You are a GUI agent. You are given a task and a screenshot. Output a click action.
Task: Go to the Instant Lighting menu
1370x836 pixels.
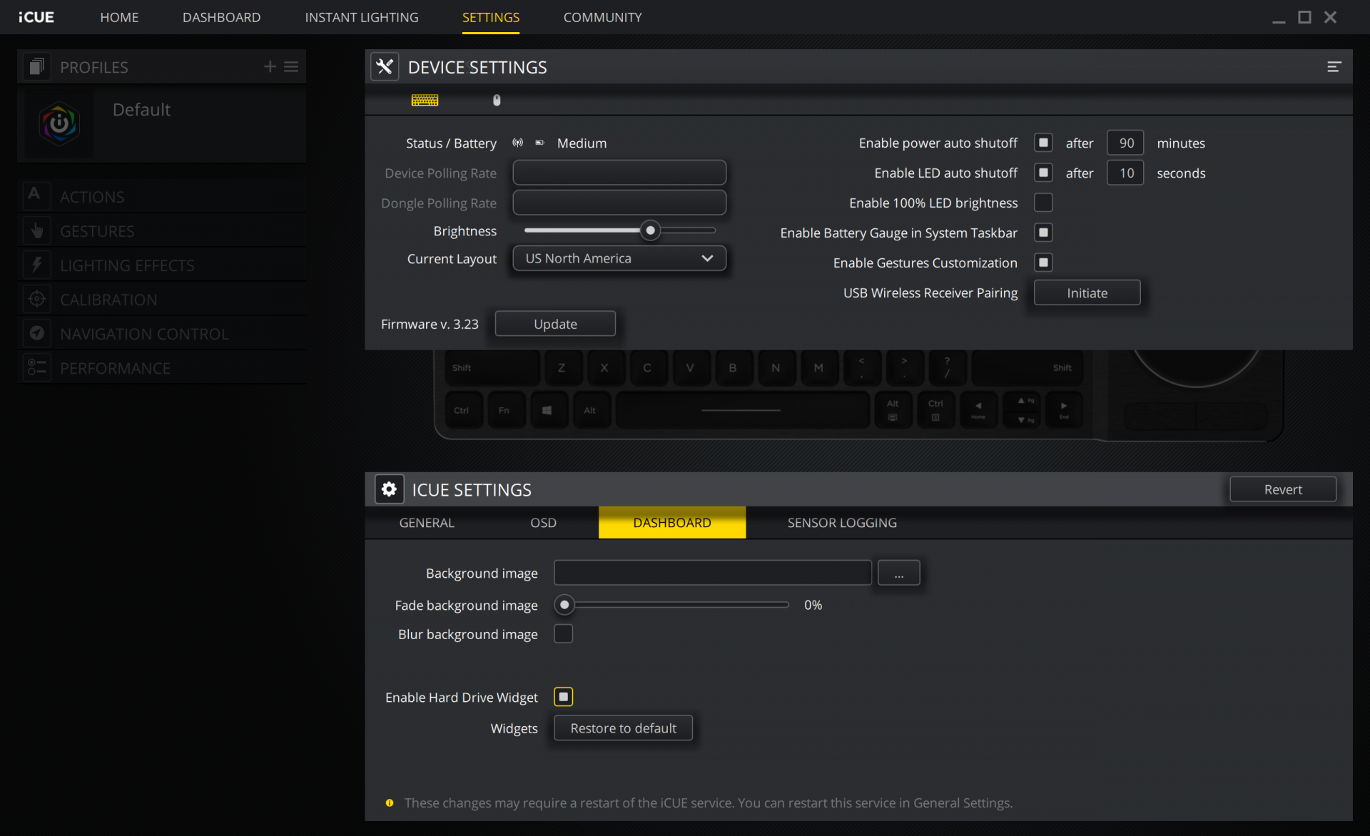(x=361, y=17)
